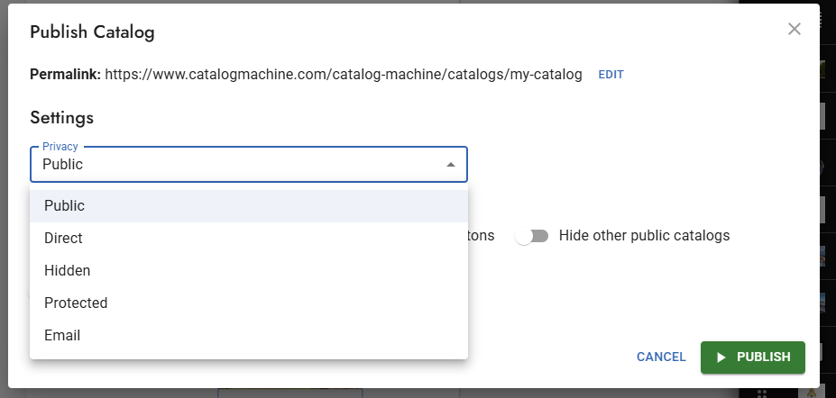Toggle Hide other public catalogs switch
Image resolution: width=836 pixels, height=398 pixels.
tap(531, 236)
